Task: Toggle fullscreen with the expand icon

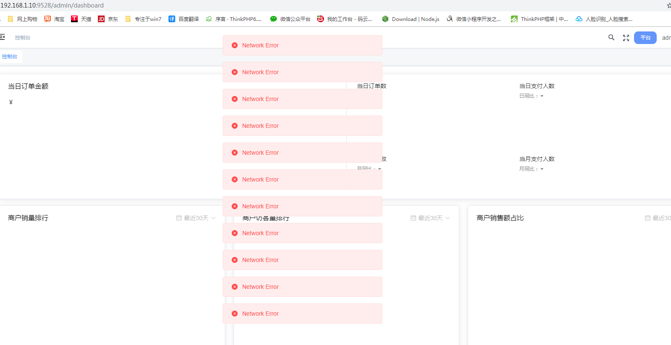Action: point(626,38)
